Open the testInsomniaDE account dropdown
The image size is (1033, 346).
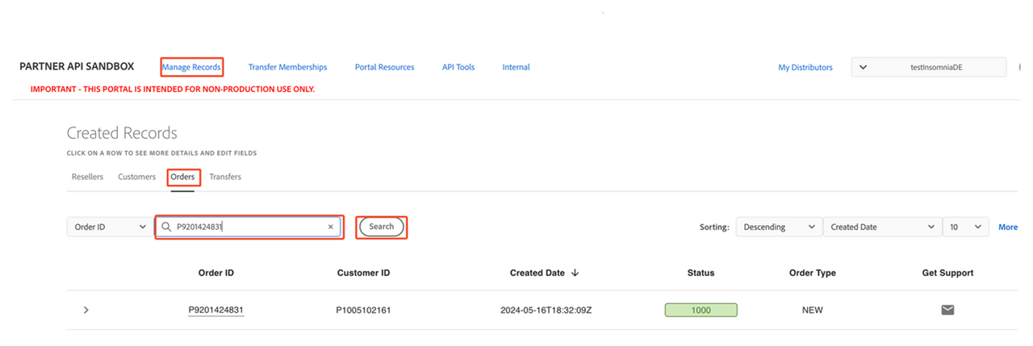click(928, 68)
